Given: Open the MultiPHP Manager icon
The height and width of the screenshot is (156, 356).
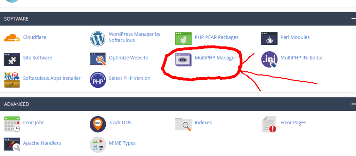Looking at the screenshot, I should [x=183, y=59].
